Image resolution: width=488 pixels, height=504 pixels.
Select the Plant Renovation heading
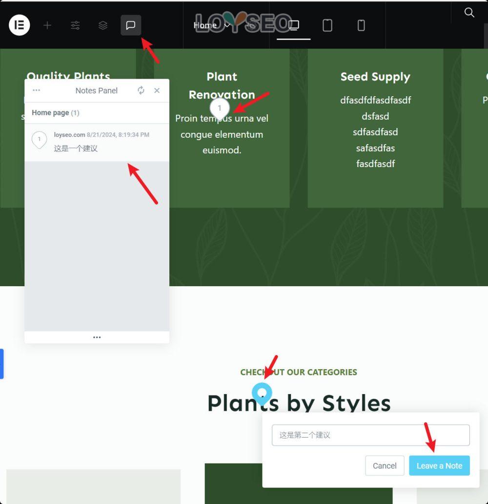[222, 85]
